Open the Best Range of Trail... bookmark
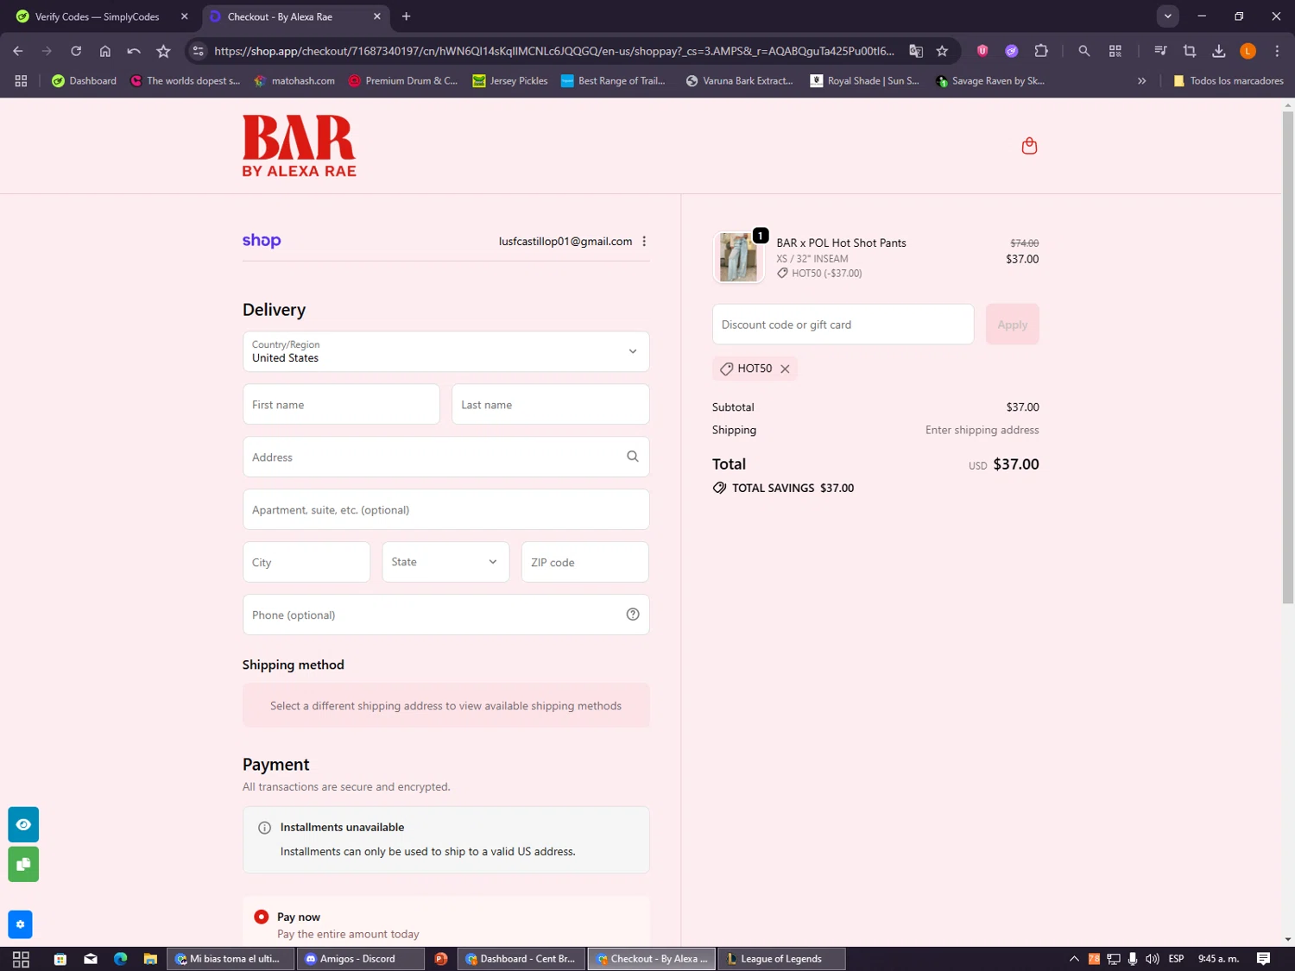The height and width of the screenshot is (971, 1295). pos(613,81)
